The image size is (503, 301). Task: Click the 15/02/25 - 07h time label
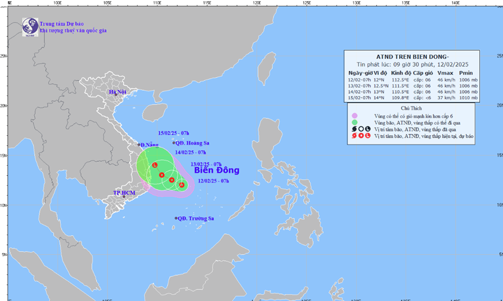click(173, 133)
